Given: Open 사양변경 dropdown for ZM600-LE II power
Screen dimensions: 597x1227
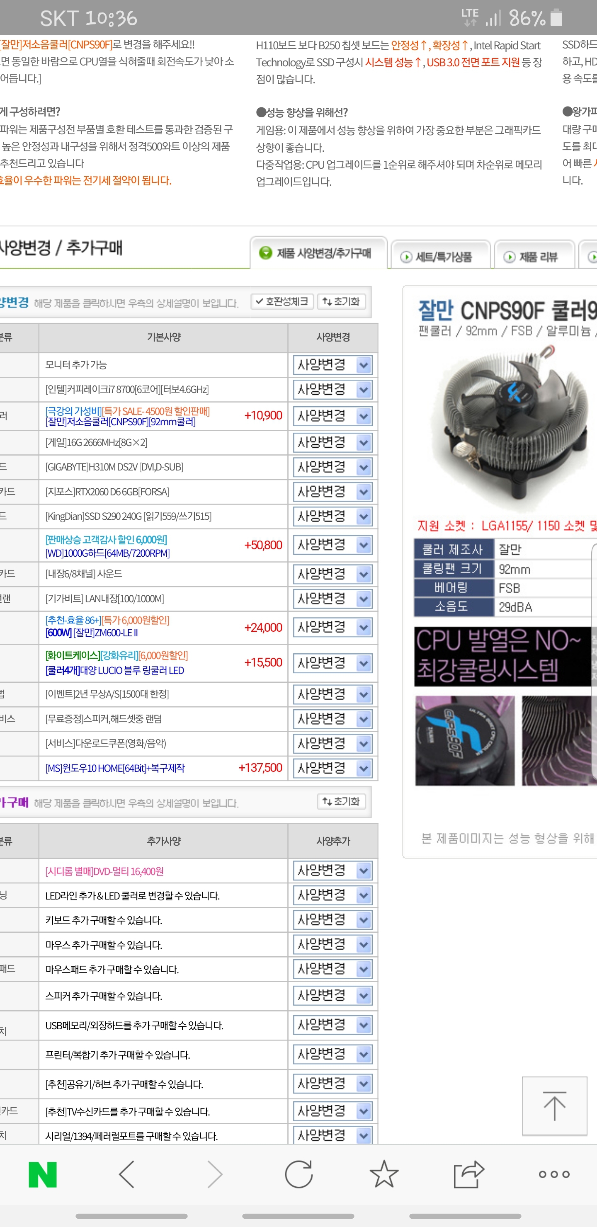Looking at the screenshot, I should click(x=332, y=627).
